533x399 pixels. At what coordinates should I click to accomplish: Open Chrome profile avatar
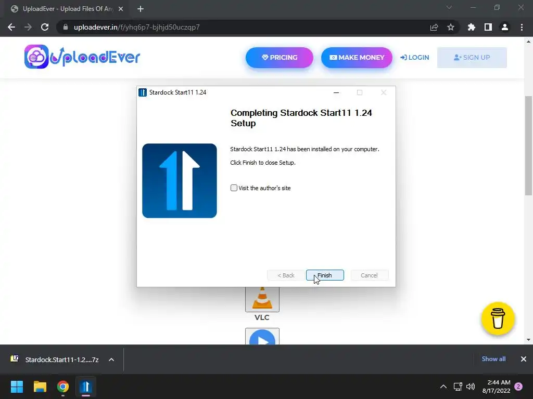point(505,27)
